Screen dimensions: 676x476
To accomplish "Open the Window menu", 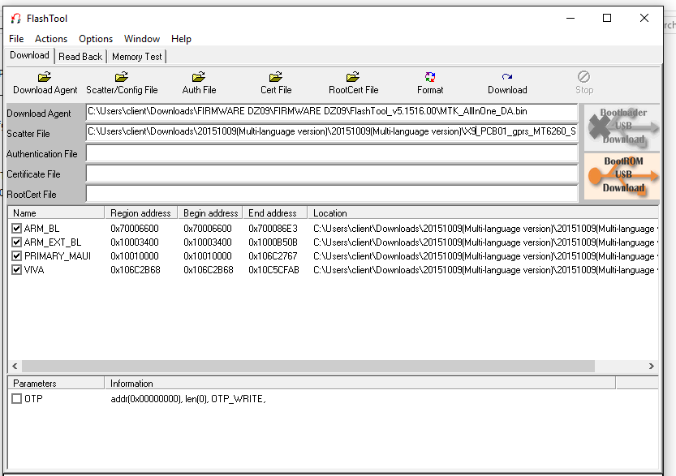I will tap(142, 39).
